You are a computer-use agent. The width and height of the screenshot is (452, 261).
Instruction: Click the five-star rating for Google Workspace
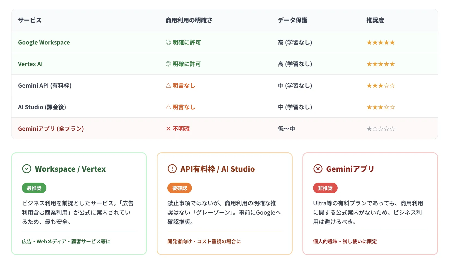380,42
